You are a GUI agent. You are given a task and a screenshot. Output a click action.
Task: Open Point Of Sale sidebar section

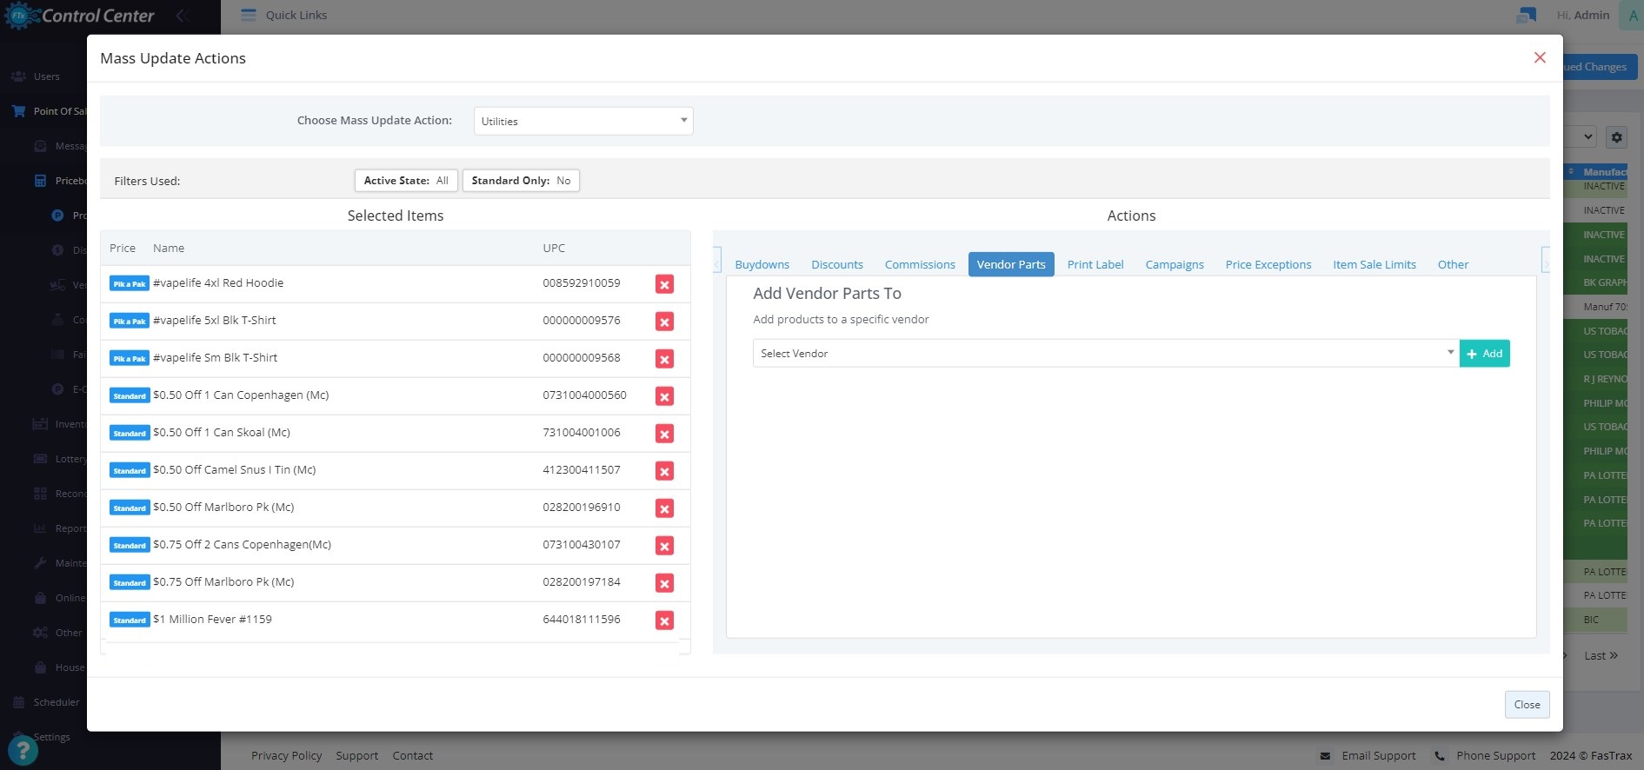pos(49,111)
